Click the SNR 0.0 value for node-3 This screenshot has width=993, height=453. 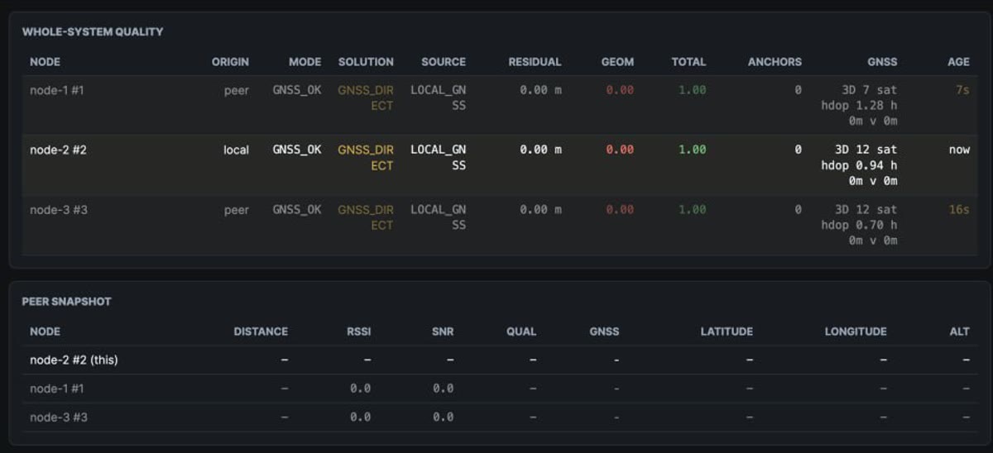[443, 417]
